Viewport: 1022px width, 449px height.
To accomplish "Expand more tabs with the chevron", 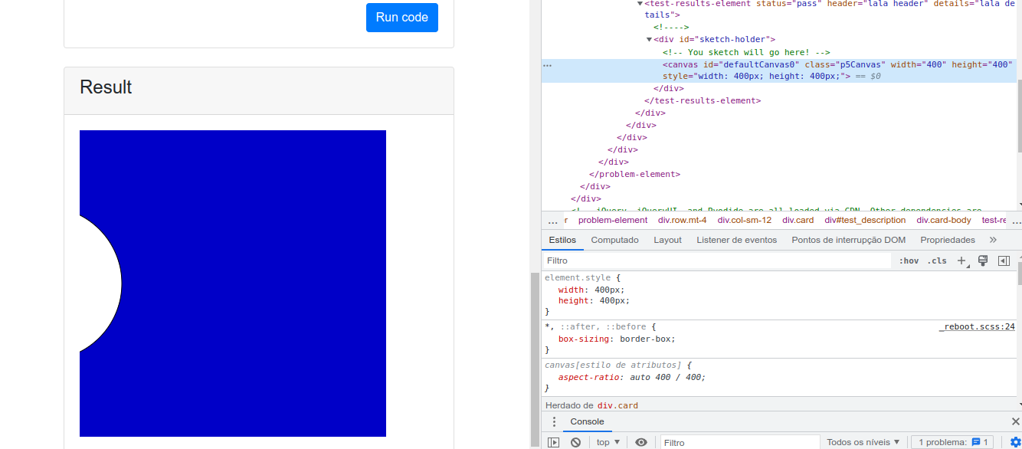I will [x=993, y=240].
